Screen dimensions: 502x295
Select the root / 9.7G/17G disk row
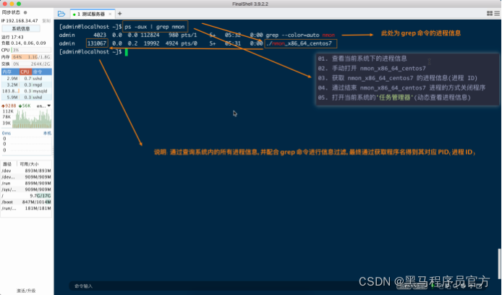coord(26,195)
